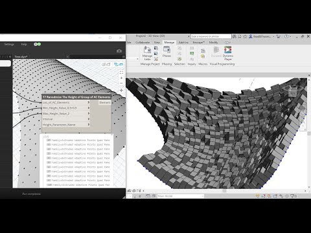Click the selection filter icon in Revit status bar

pyautogui.click(x=293, y=196)
